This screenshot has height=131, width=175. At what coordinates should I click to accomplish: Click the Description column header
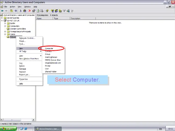click(75, 19)
